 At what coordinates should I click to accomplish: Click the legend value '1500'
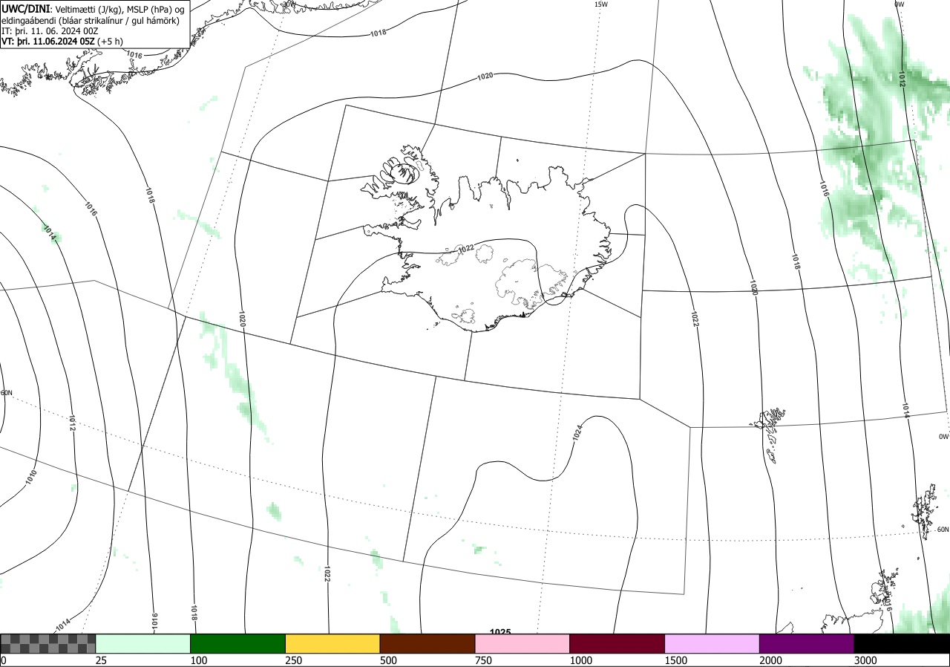[x=675, y=660]
